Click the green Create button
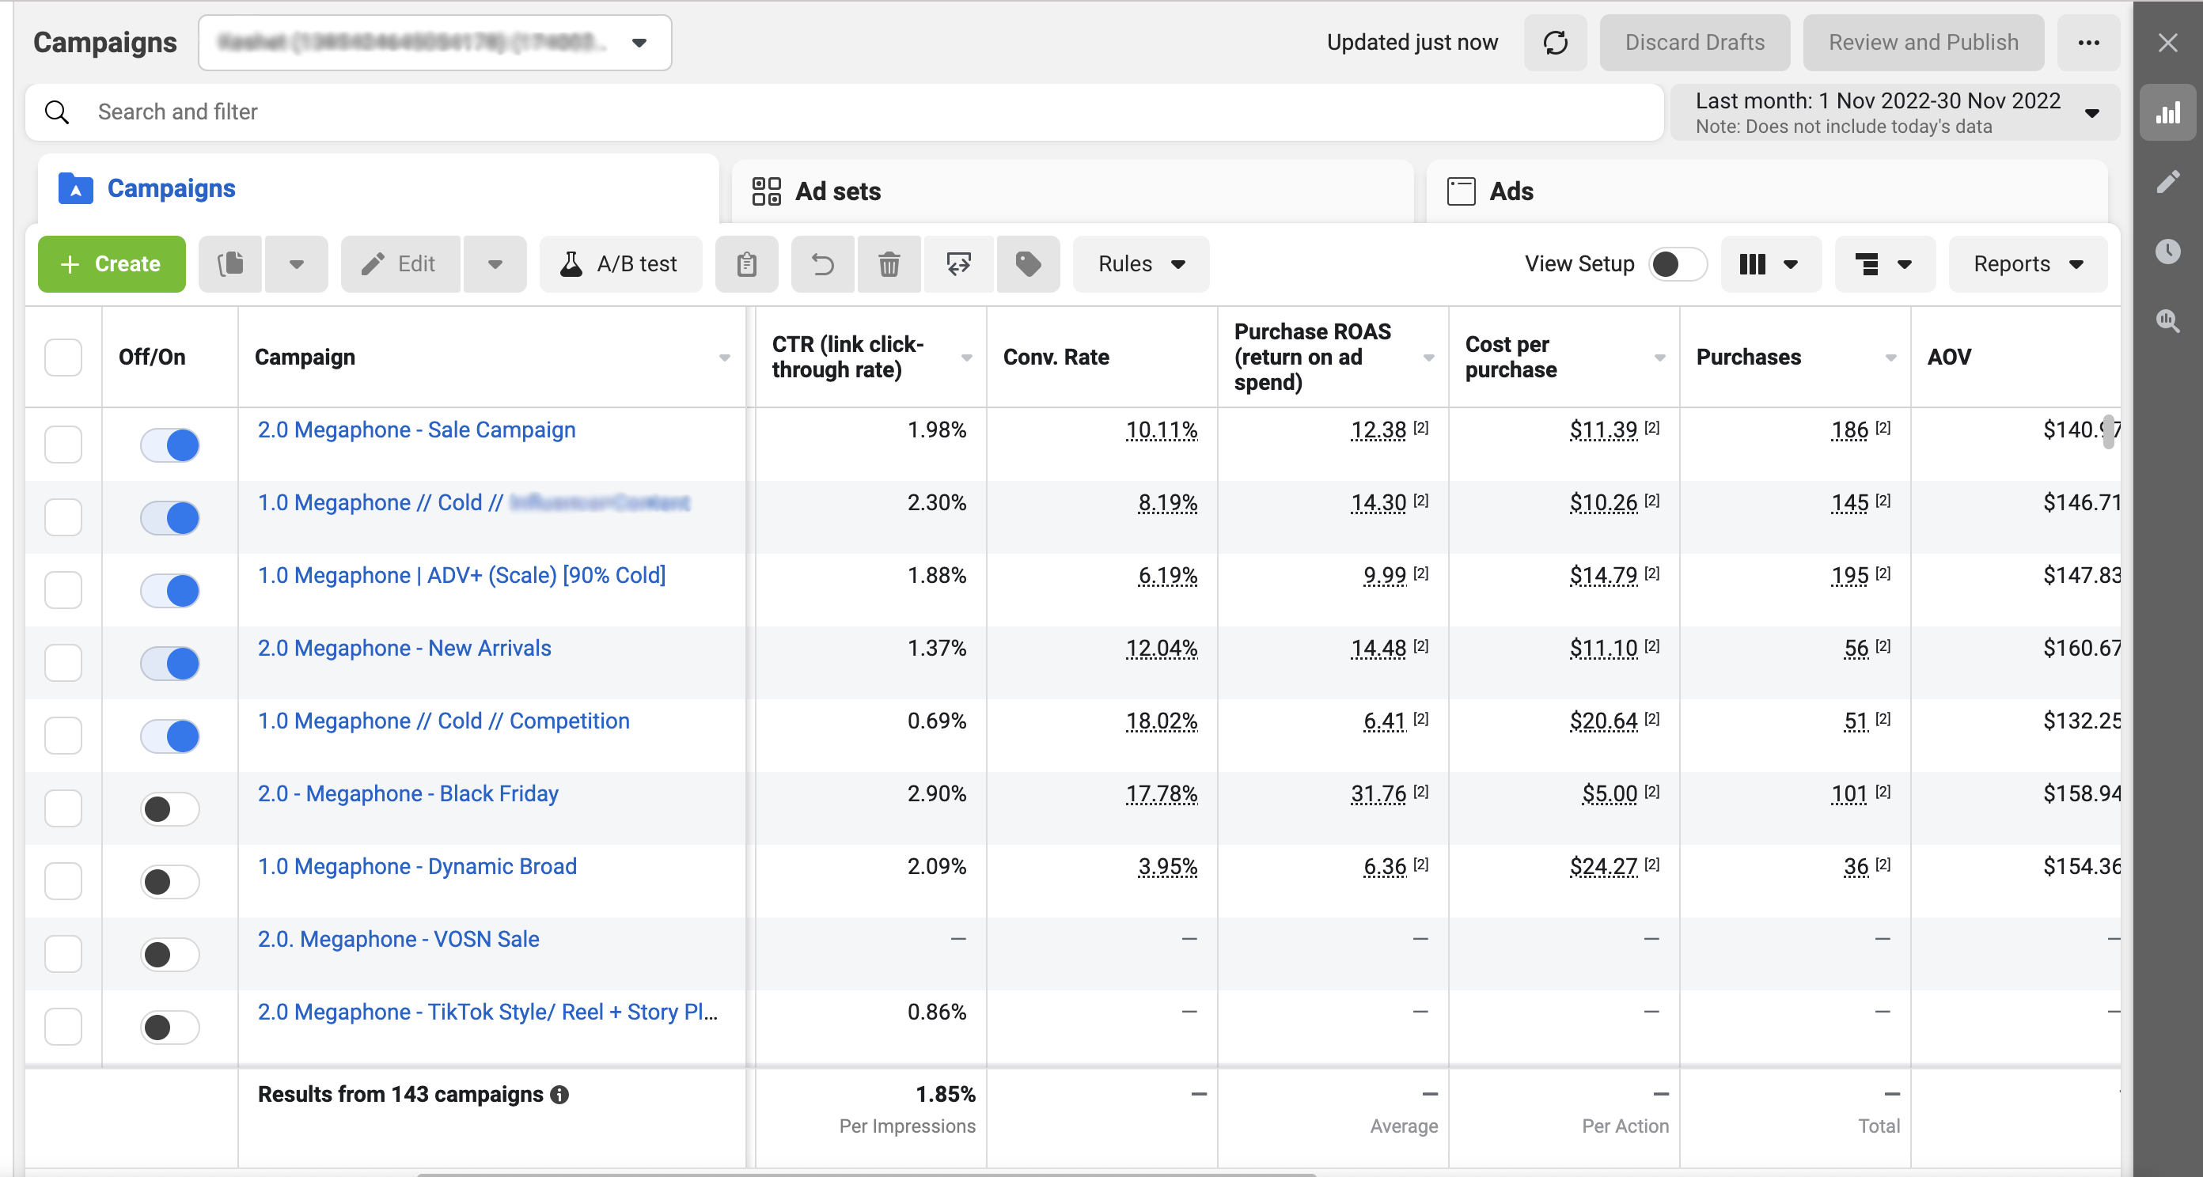 click(111, 264)
